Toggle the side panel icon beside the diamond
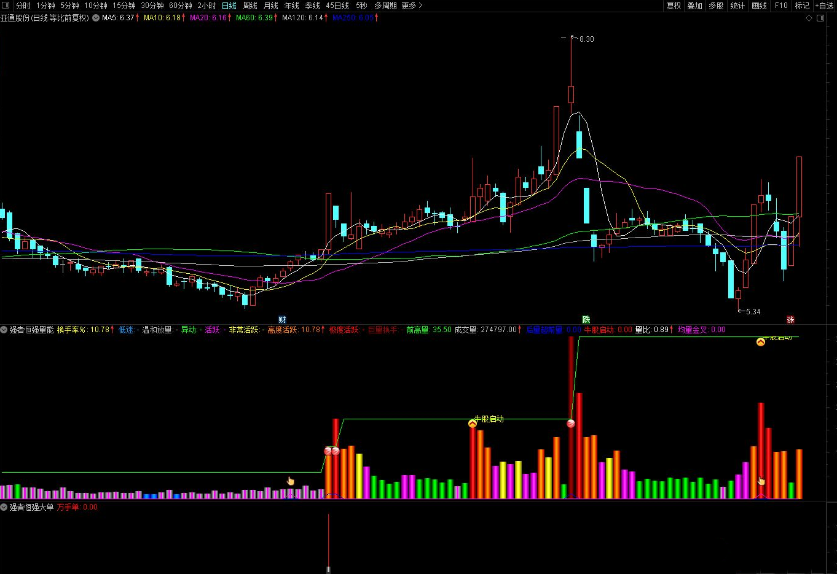837x574 pixels. [820, 18]
